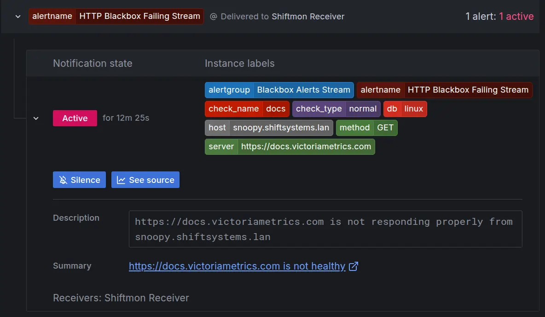
Task: Open See source button
Action: pyautogui.click(x=145, y=180)
